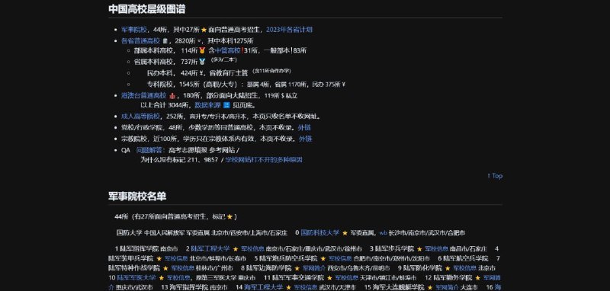Click the text 省属本科高校
610x291 pixels.
[x=153, y=62]
